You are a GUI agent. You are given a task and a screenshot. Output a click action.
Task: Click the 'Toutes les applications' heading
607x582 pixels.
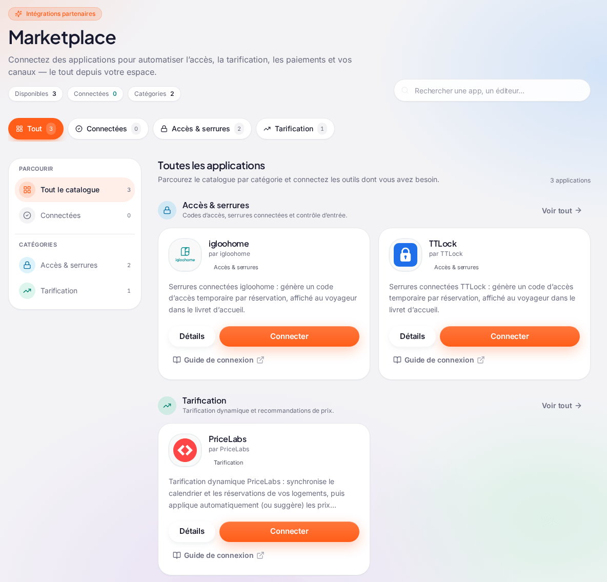(211, 166)
